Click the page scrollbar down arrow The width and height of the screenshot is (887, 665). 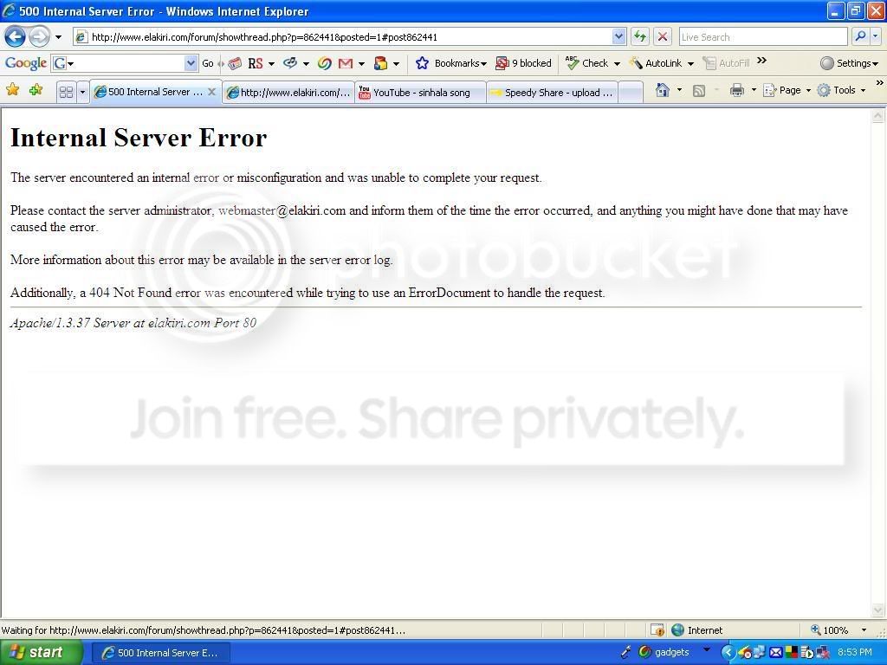coord(878,610)
